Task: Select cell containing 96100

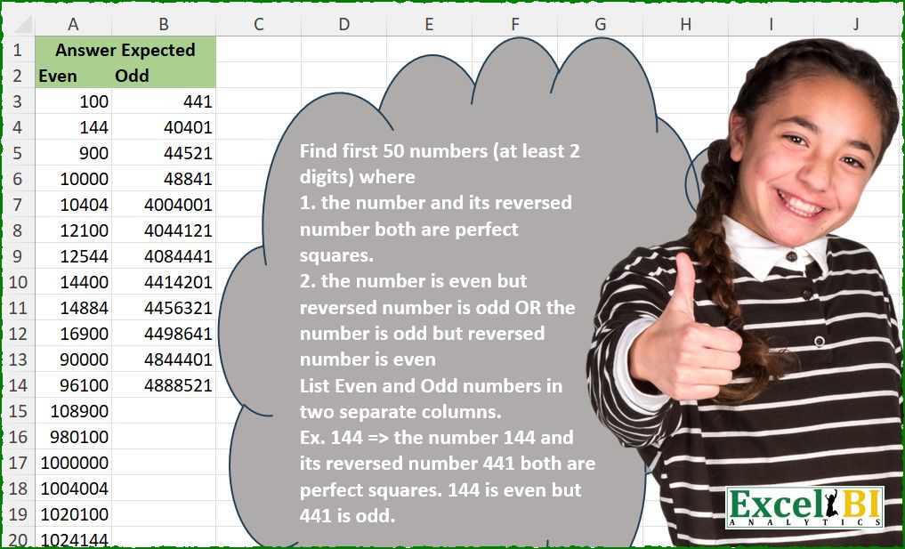Action: pos(73,385)
